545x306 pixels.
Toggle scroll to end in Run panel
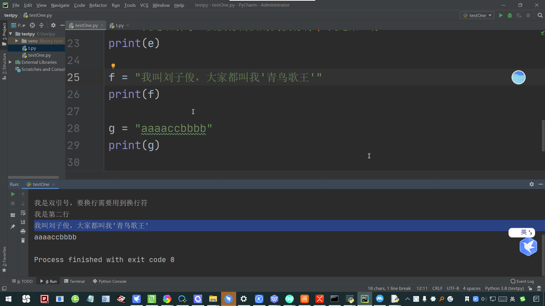23,222
